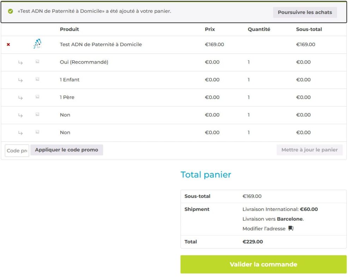Click the shipping truck icon near Modifier l'adresse

tap(291, 228)
